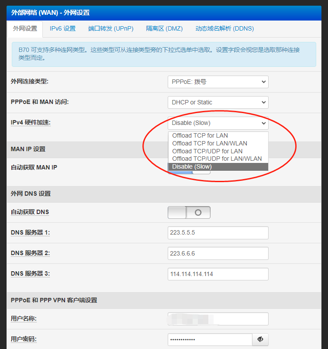Choose Offload TCP for LAN/WLAN

click(210, 143)
